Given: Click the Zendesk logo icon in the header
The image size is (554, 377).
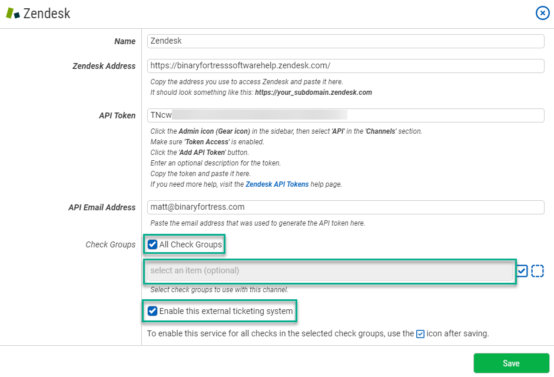Looking at the screenshot, I should coord(13,13).
